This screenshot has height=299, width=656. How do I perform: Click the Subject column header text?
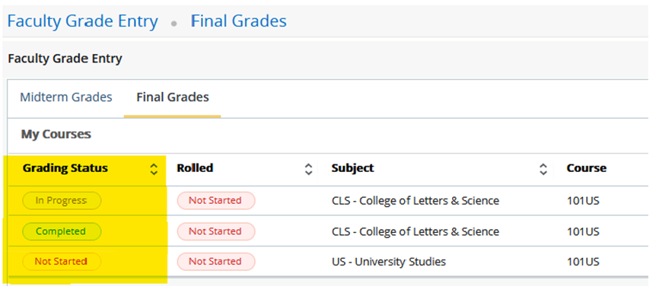point(352,168)
